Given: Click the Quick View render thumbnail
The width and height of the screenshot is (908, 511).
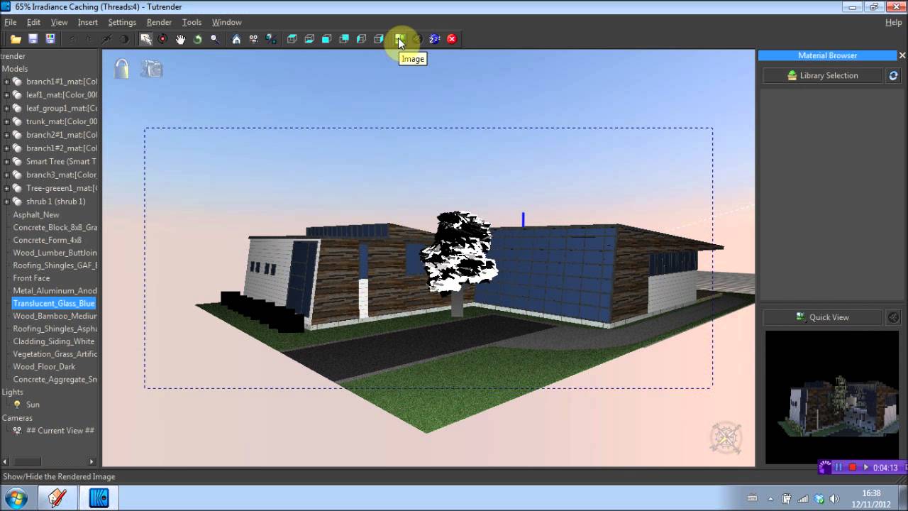Looking at the screenshot, I should (x=831, y=397).
